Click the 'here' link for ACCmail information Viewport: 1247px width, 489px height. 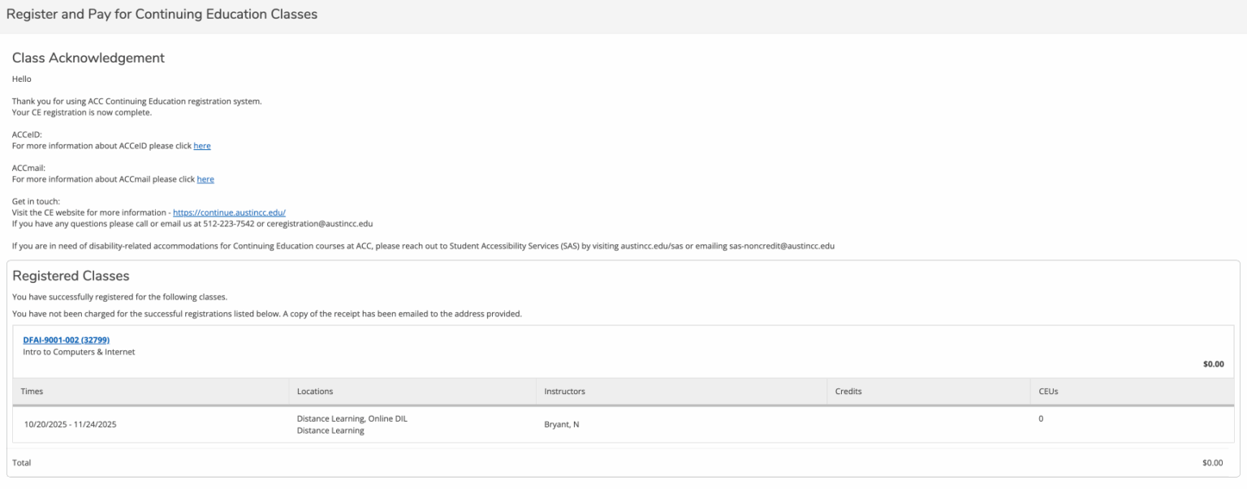[205, 179]
